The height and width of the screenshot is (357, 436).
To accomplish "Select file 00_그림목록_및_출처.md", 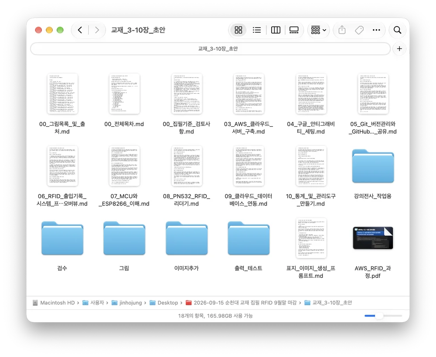I will coord(62,104).
